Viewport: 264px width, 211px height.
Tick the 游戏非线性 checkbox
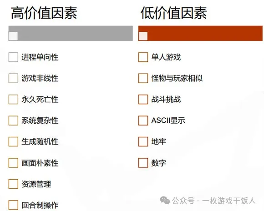[x=13, y=78]
